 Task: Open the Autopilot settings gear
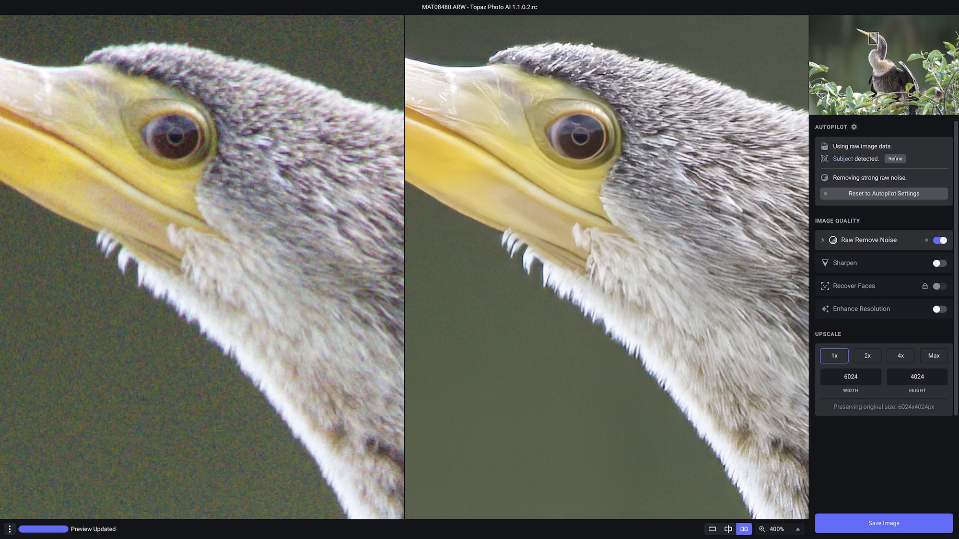pyautogui.click(x=854, y=127)
